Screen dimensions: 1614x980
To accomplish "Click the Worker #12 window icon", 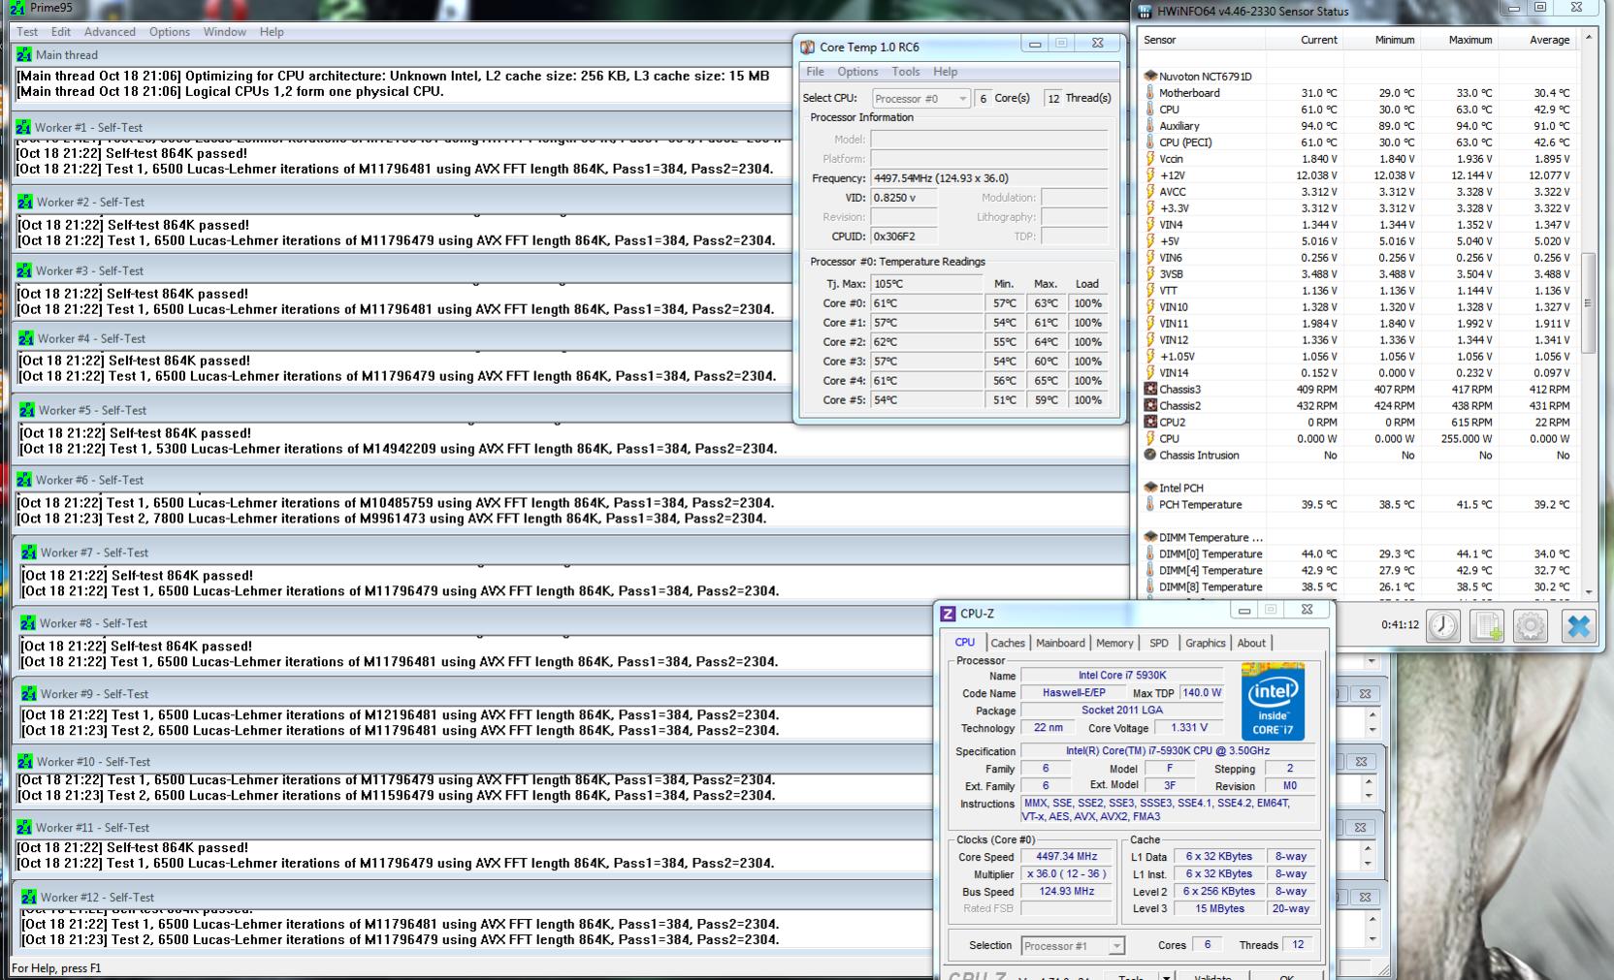I will (x=29, y=898).
